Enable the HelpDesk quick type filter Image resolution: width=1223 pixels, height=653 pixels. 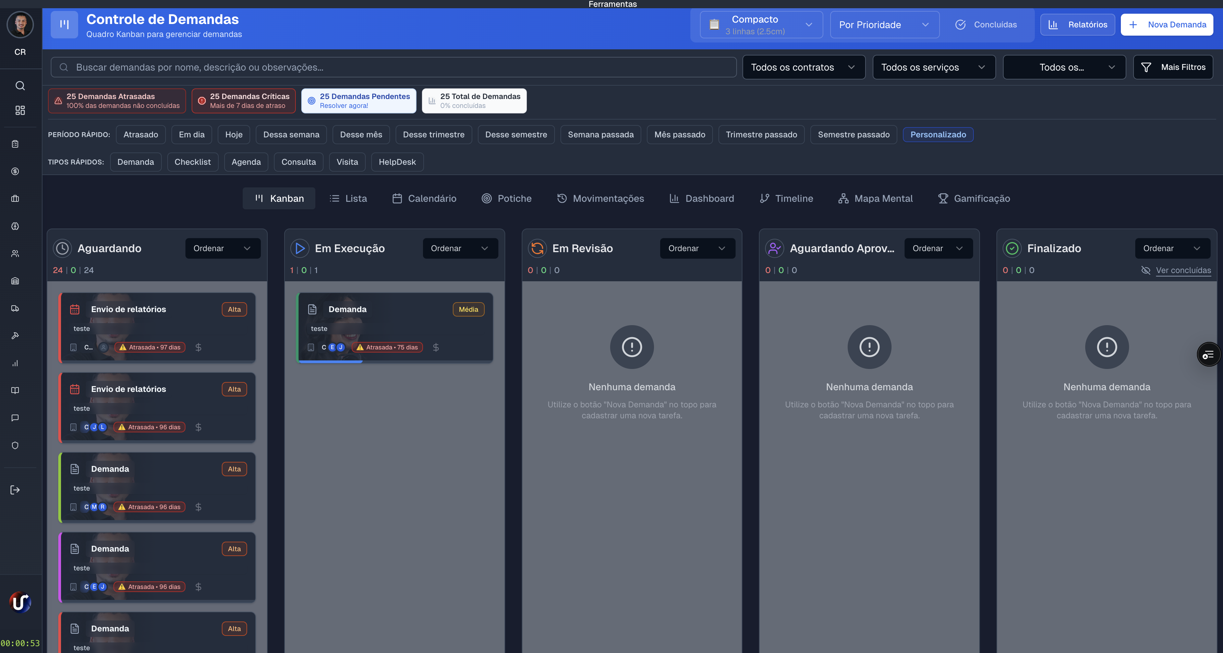[397, 162]
